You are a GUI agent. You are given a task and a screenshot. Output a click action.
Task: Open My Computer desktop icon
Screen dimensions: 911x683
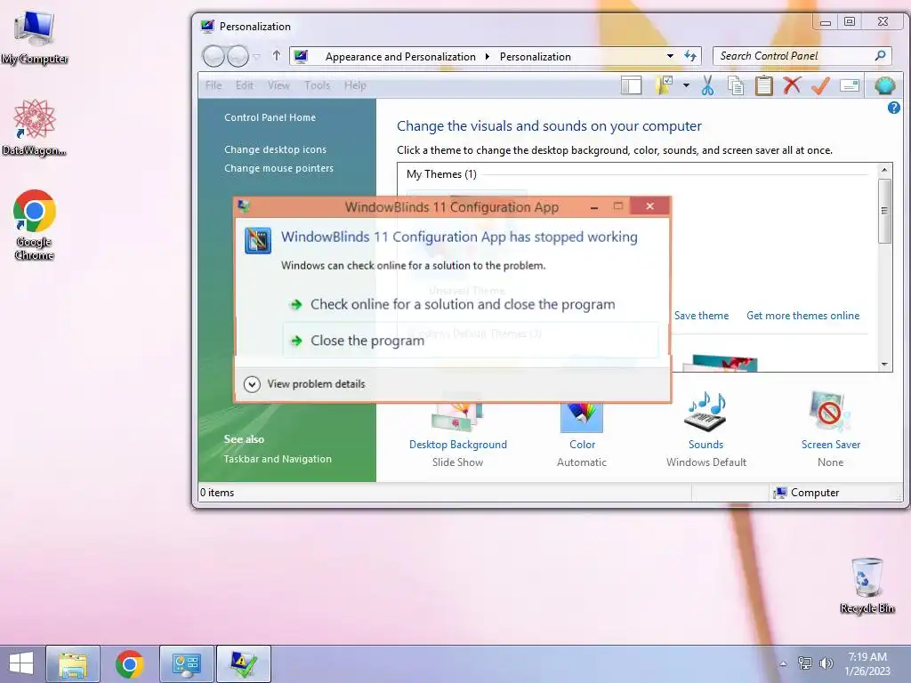tap(35, 36)
